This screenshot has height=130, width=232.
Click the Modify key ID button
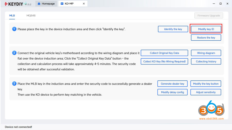click(206, 29)
